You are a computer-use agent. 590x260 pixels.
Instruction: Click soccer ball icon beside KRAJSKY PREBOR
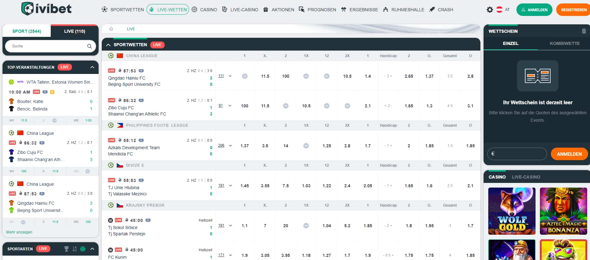click(x=111, y=205)
